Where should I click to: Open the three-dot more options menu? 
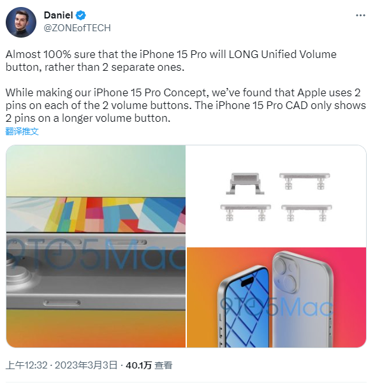(360, 15)
